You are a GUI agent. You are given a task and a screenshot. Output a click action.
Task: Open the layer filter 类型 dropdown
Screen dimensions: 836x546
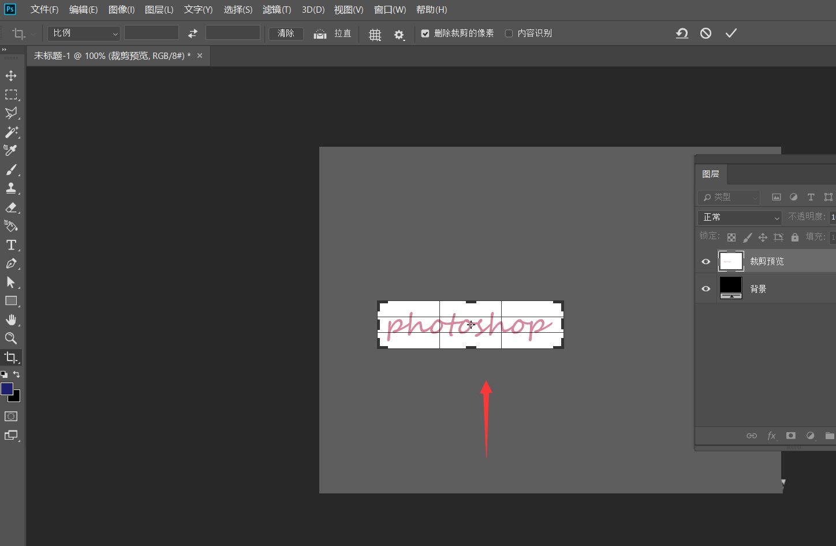pos(729,197)
